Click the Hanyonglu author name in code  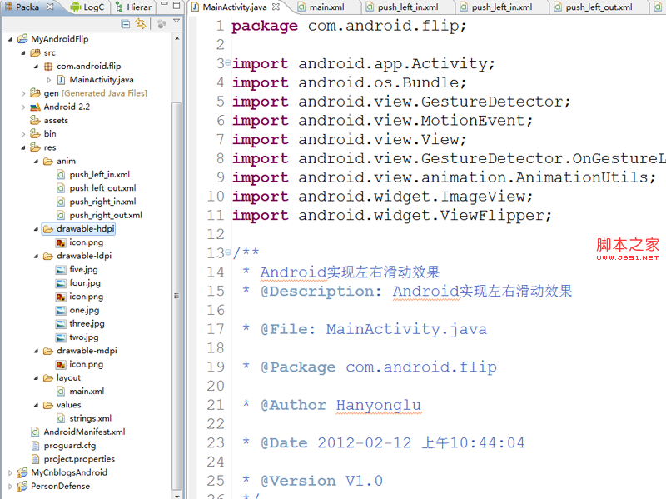[x=379, y=405]
